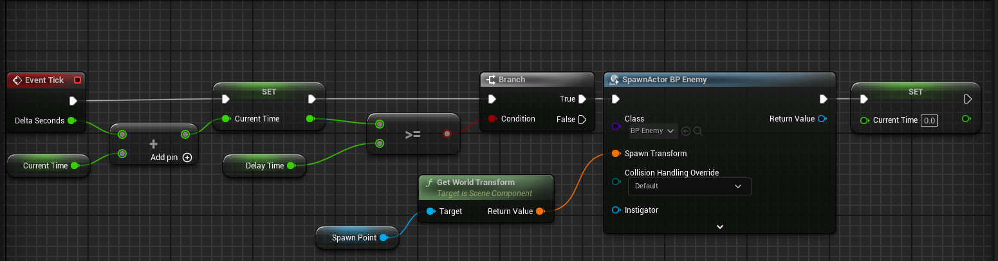This screenshot has width=998, height=261.
Task: Click the red delegate pin on Event Tick
Action: pyautogui.click(x=78, y=80)
